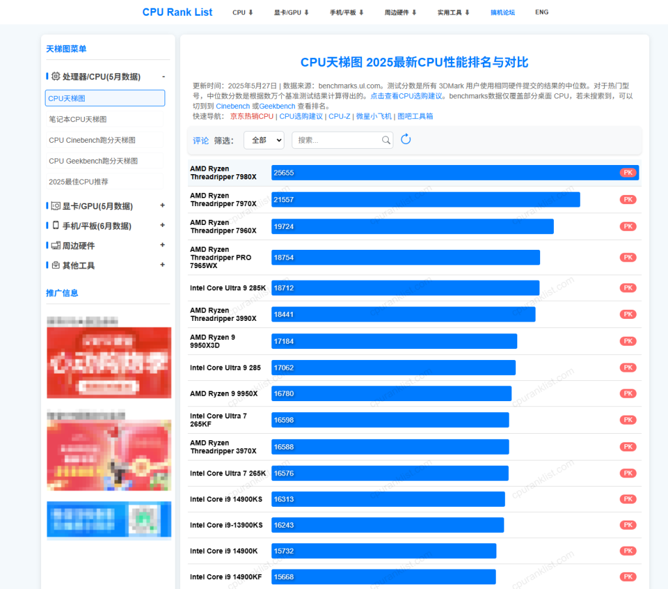Click the GPU card icon in sidebar
Viewport: 668px width, 589px height.
(56, 206)
